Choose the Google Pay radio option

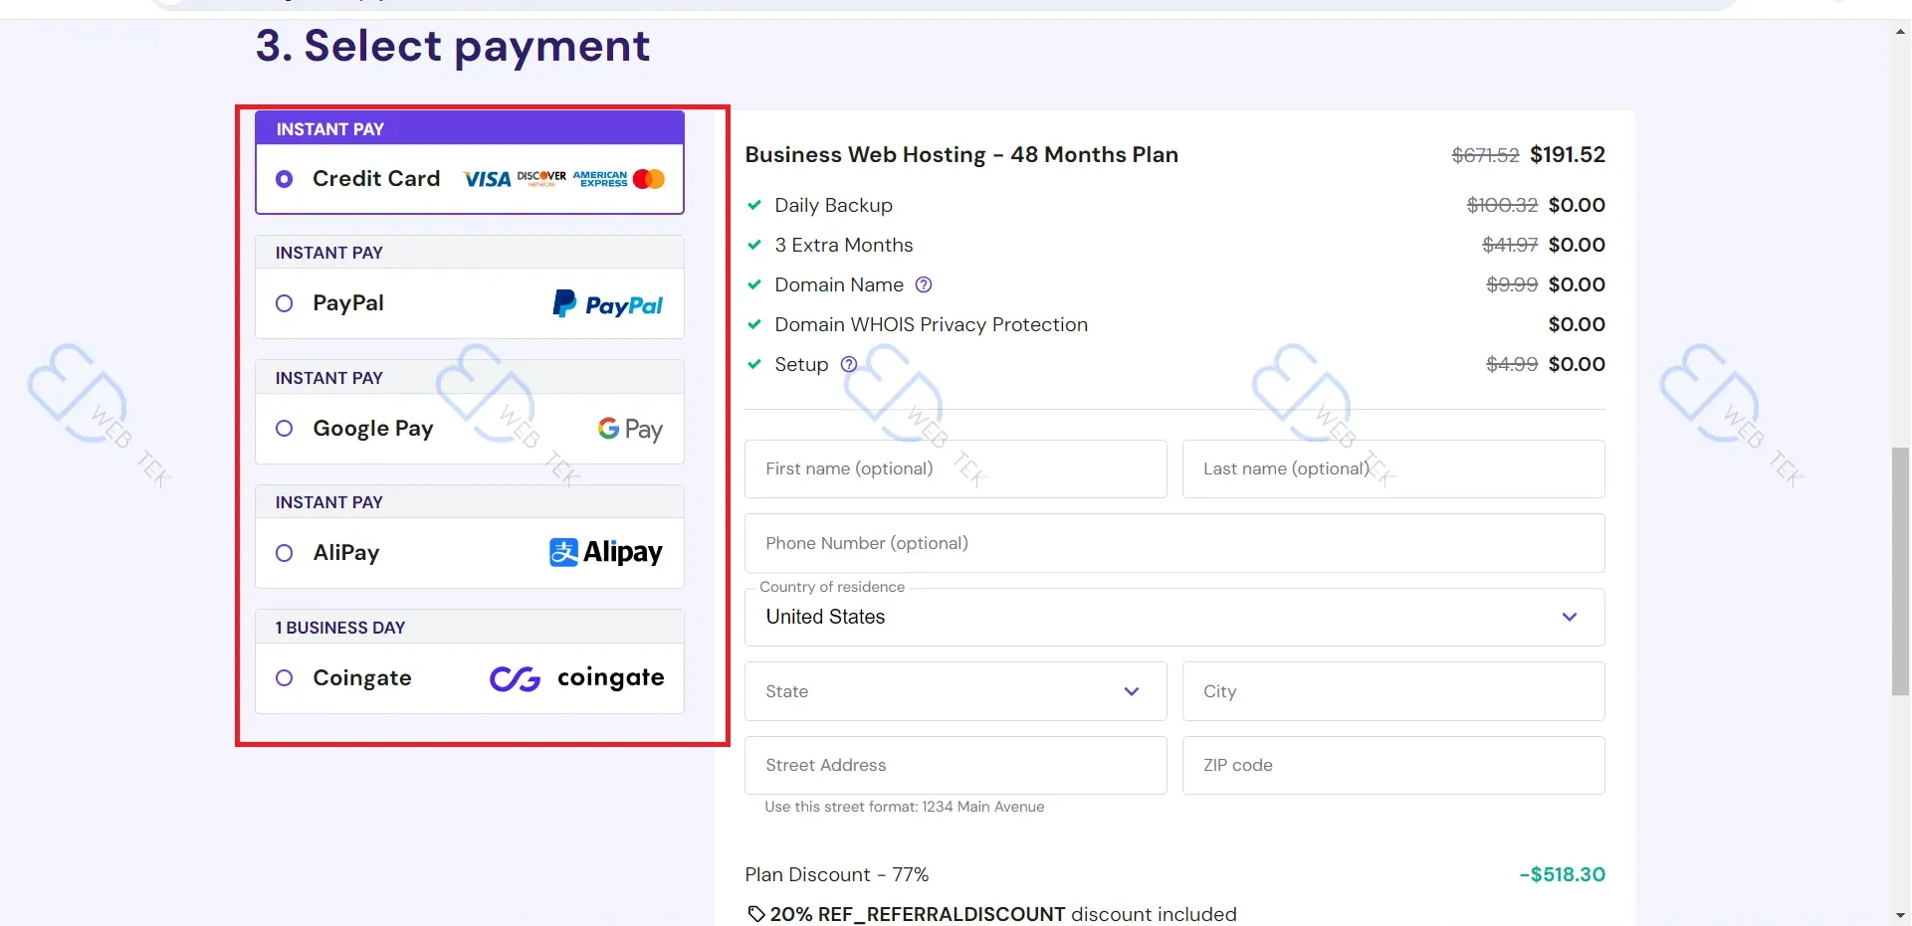coord(284,428)
